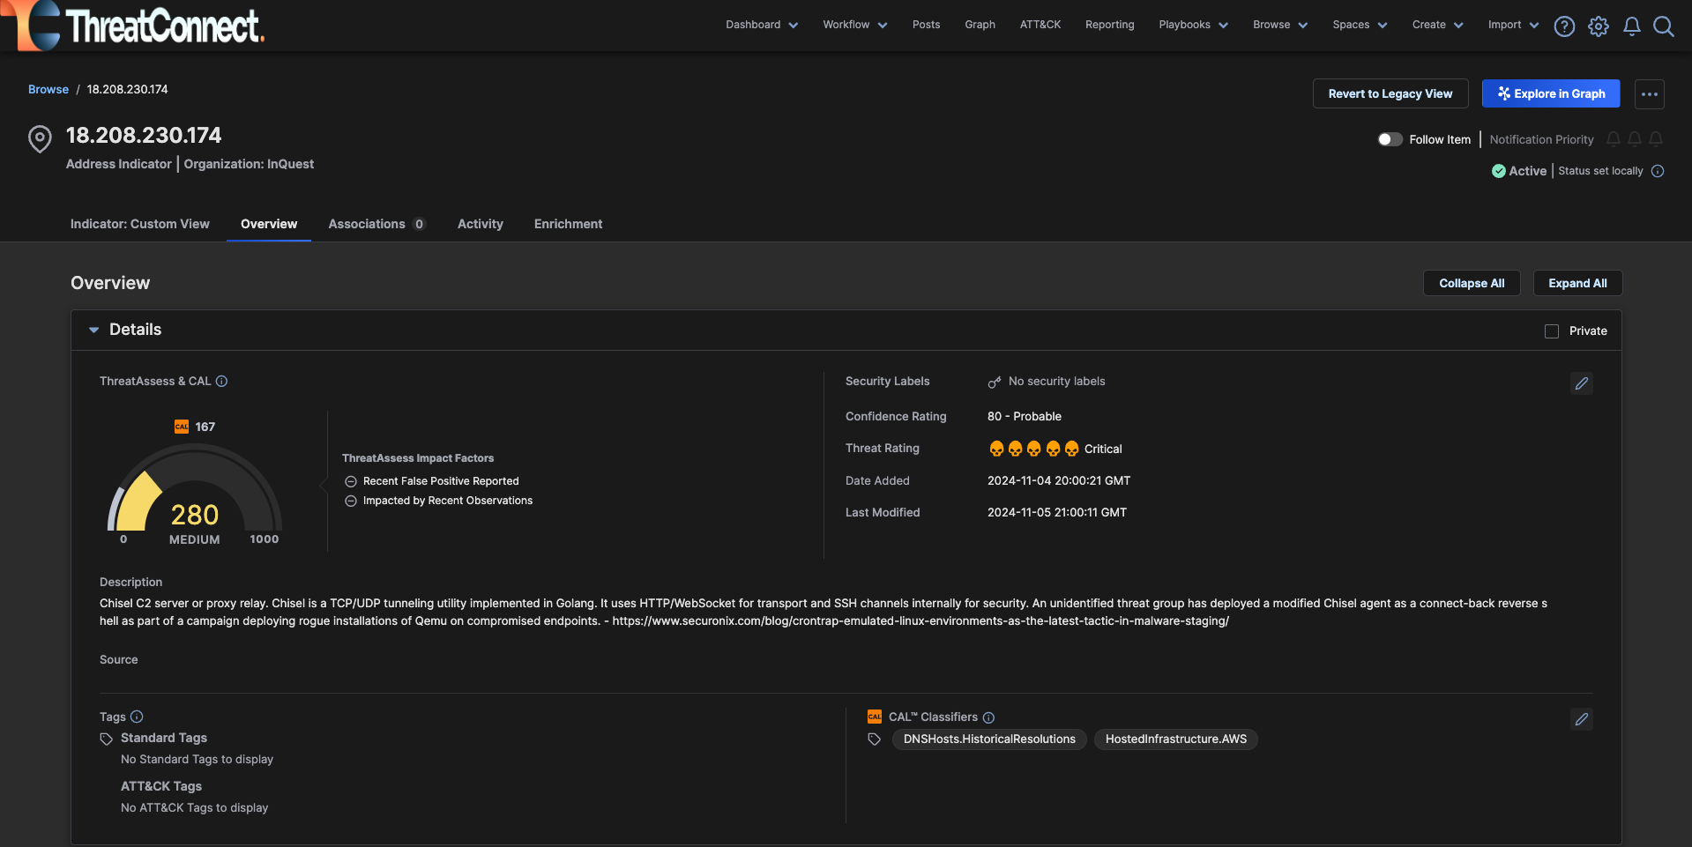Click the tag icon beside DNSHosts classifier
Viewport: 1692px width, 847px height.
(x=875, y=739)
